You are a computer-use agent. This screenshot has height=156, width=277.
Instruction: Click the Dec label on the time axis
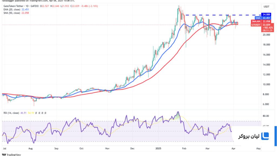pos(132,148)
